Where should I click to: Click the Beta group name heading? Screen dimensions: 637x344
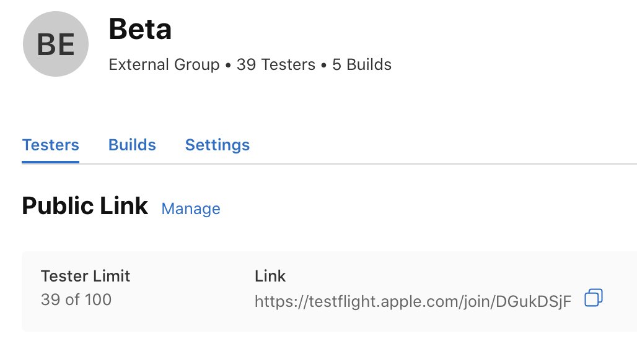click(x=140, y=29)
